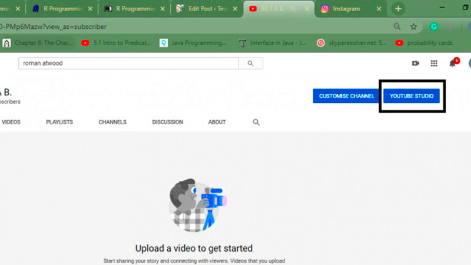Open the Channels tab
The width and height of the screenshot is (471, 265).
tap(112, 122)
